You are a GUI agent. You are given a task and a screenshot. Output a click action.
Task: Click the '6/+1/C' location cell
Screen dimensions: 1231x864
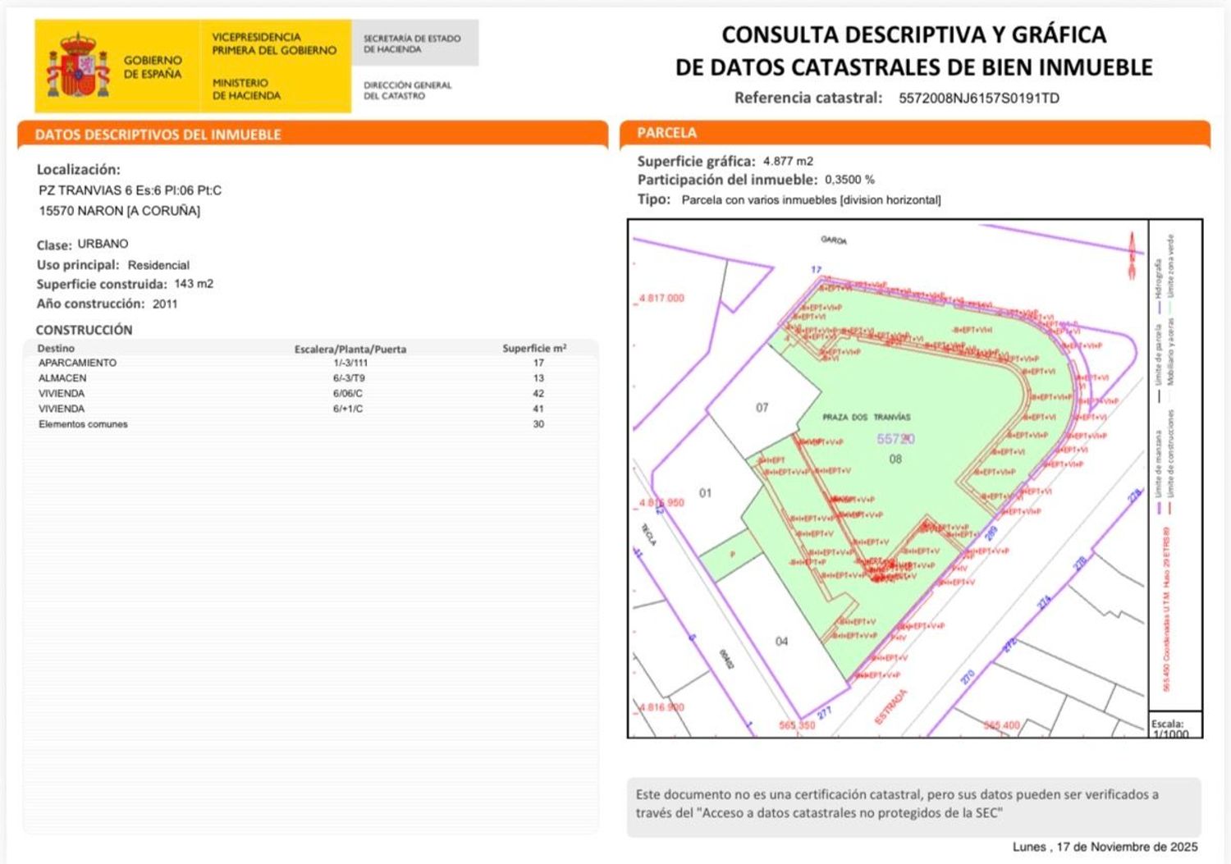click(348, 409)
